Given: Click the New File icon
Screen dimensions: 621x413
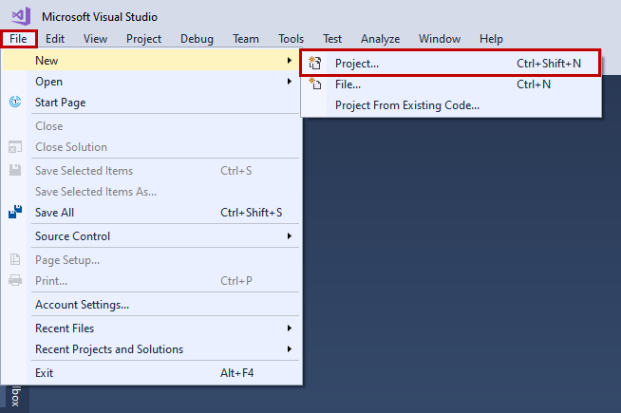Looking at the screenshot, I should (316, 84).
